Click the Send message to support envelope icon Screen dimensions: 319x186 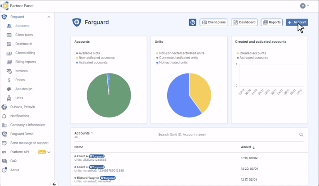(x=4, y=143)
